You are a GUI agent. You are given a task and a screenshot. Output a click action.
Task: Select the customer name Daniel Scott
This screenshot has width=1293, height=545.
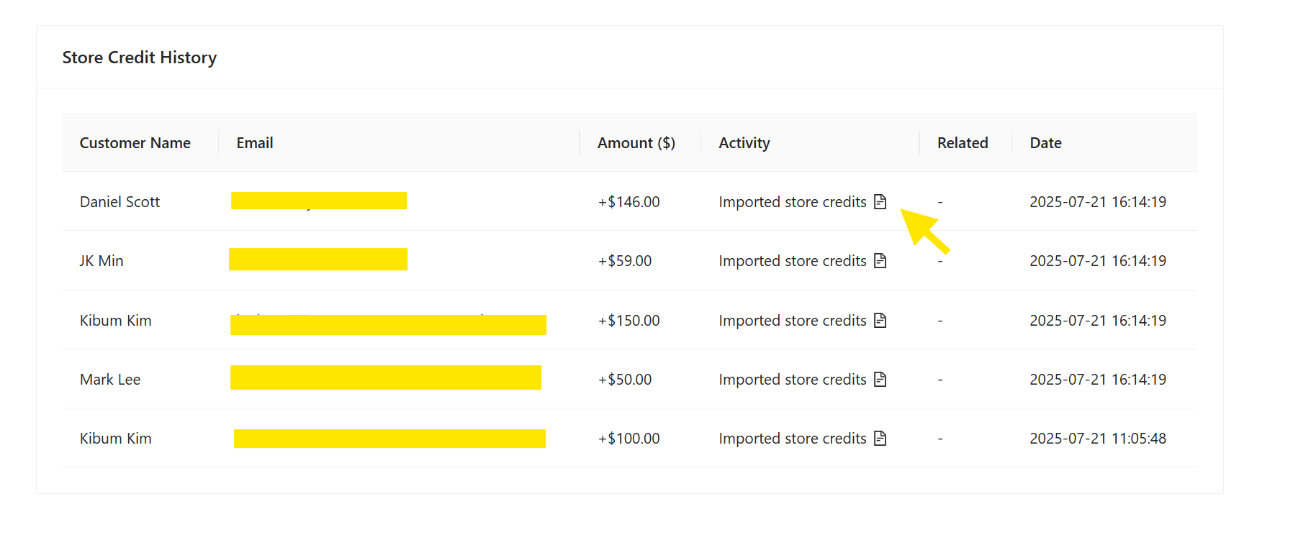(120, 202)
